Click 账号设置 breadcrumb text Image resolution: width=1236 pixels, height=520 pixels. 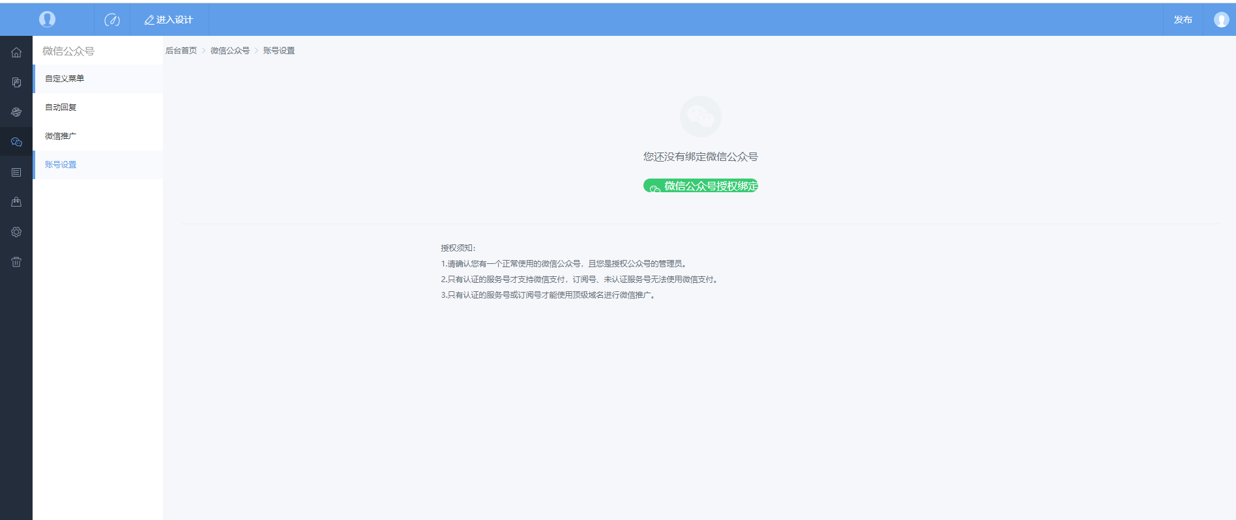tap(279, 50)
